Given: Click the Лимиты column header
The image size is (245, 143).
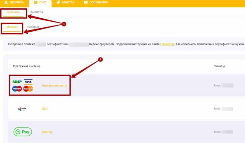Looking at the screenshot, I should [x=219, y=66].
